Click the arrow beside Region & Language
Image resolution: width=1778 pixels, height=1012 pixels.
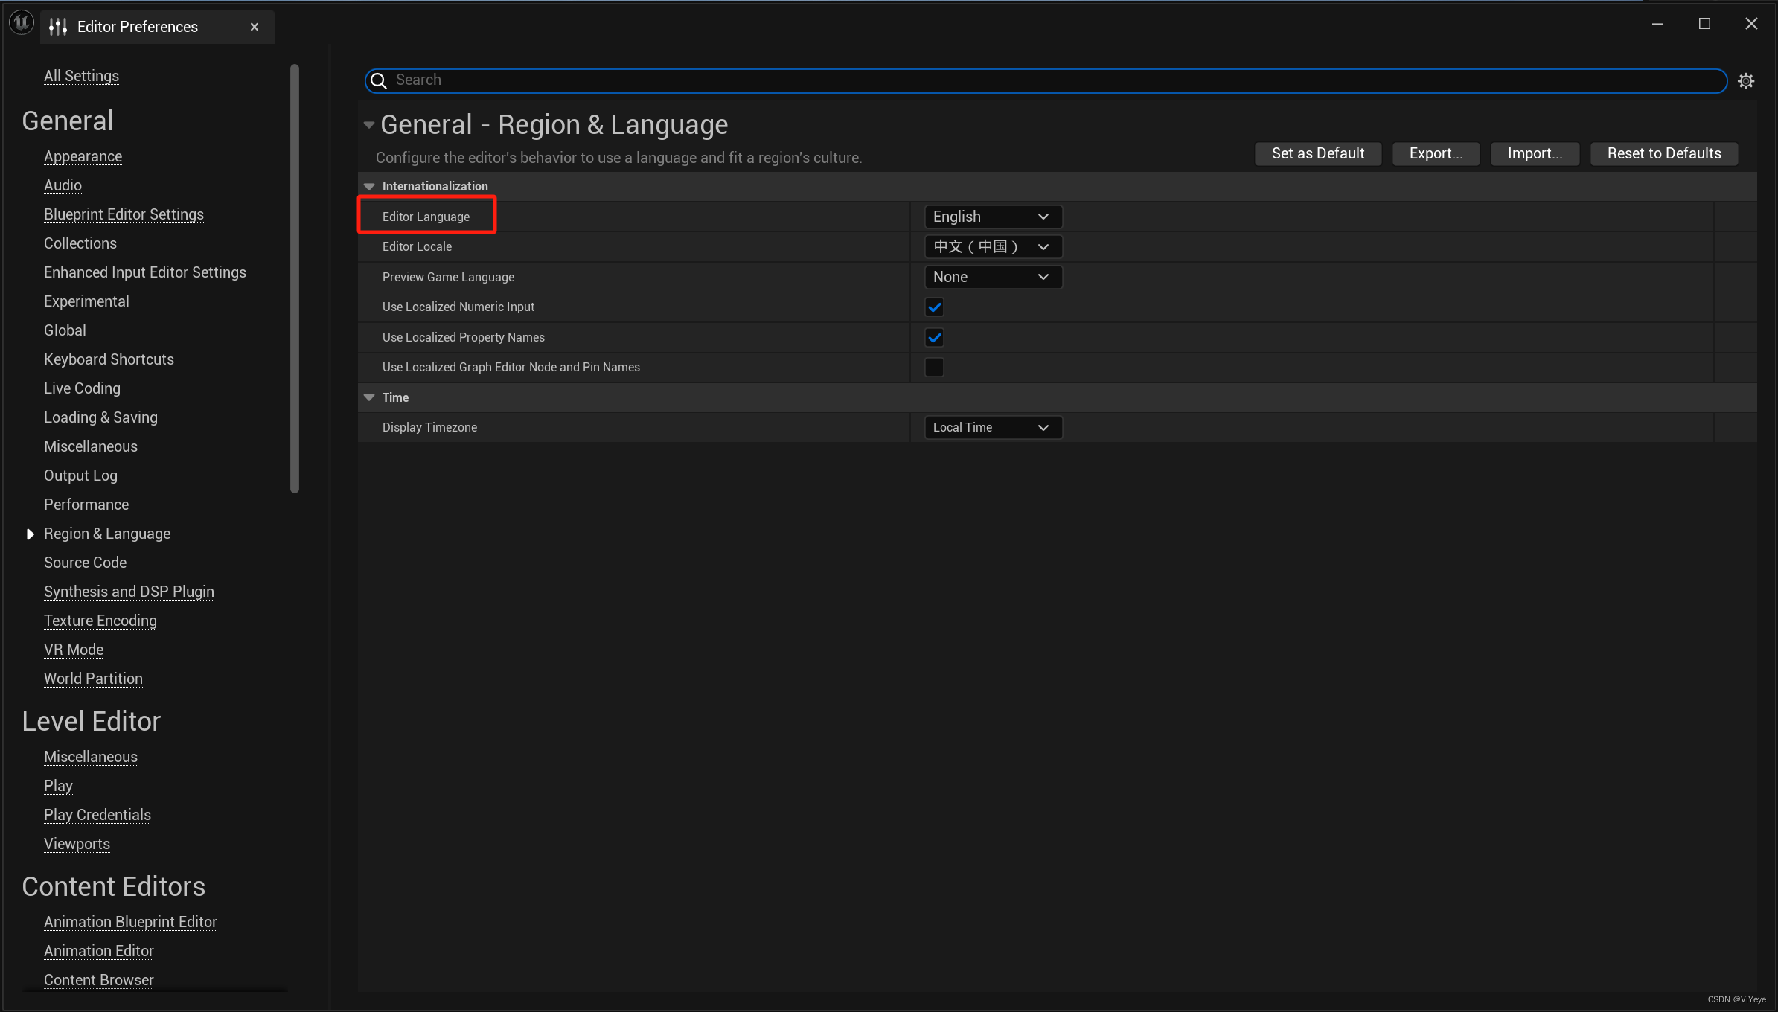(31, 534)
